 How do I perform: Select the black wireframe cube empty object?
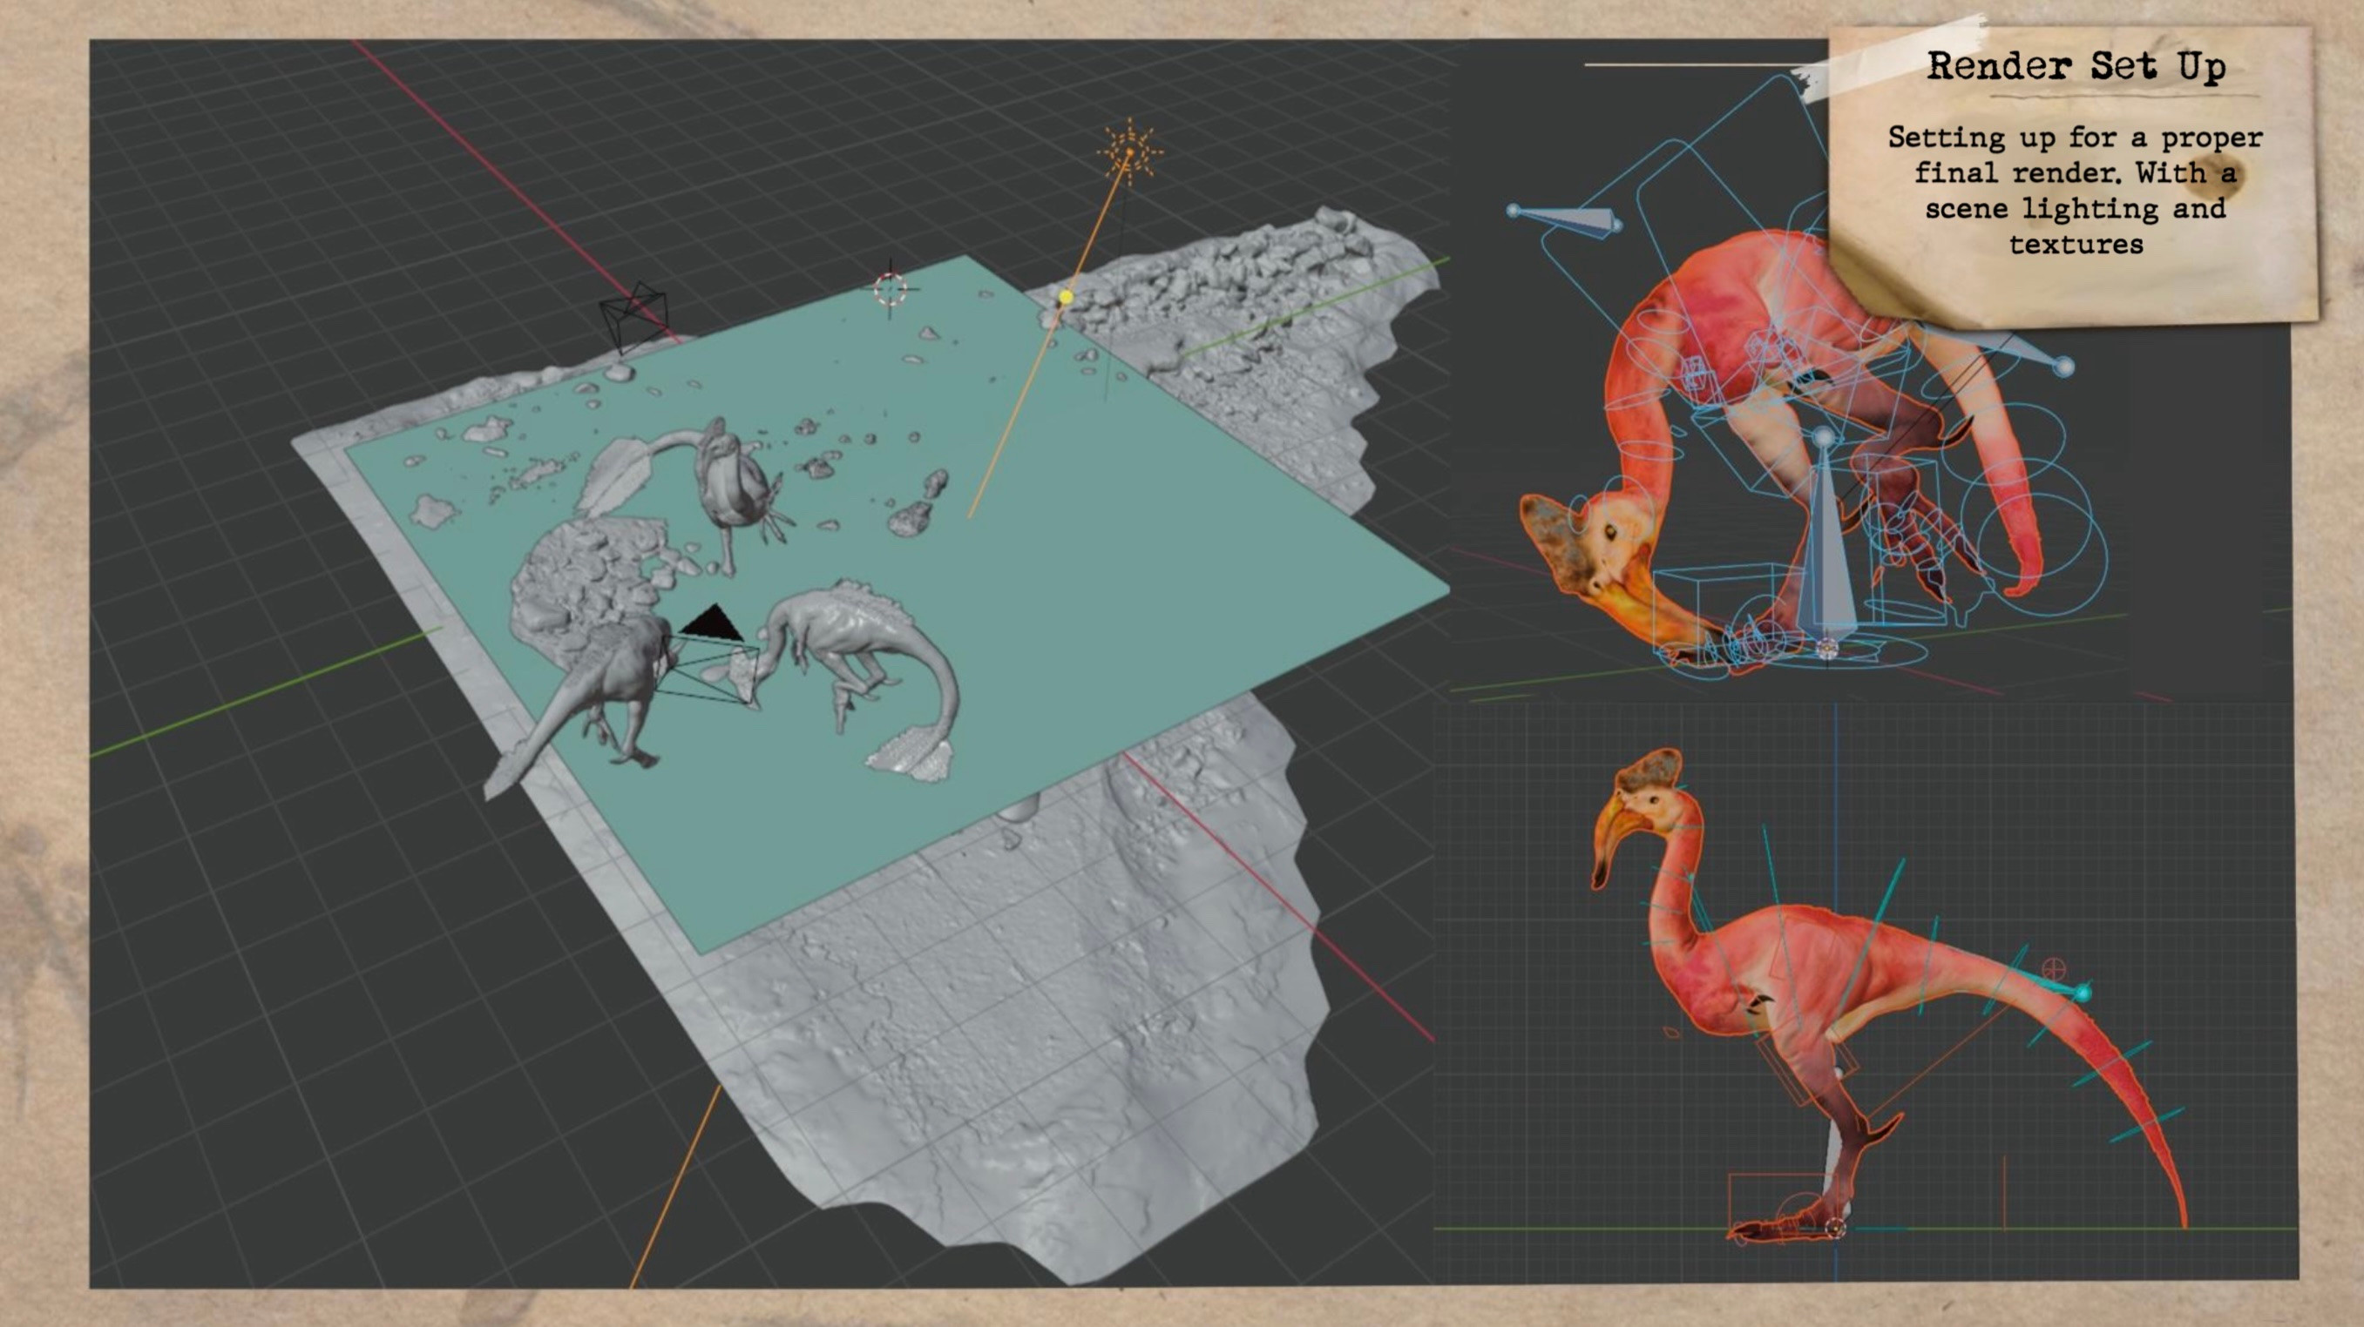click(x=634, y=316)
